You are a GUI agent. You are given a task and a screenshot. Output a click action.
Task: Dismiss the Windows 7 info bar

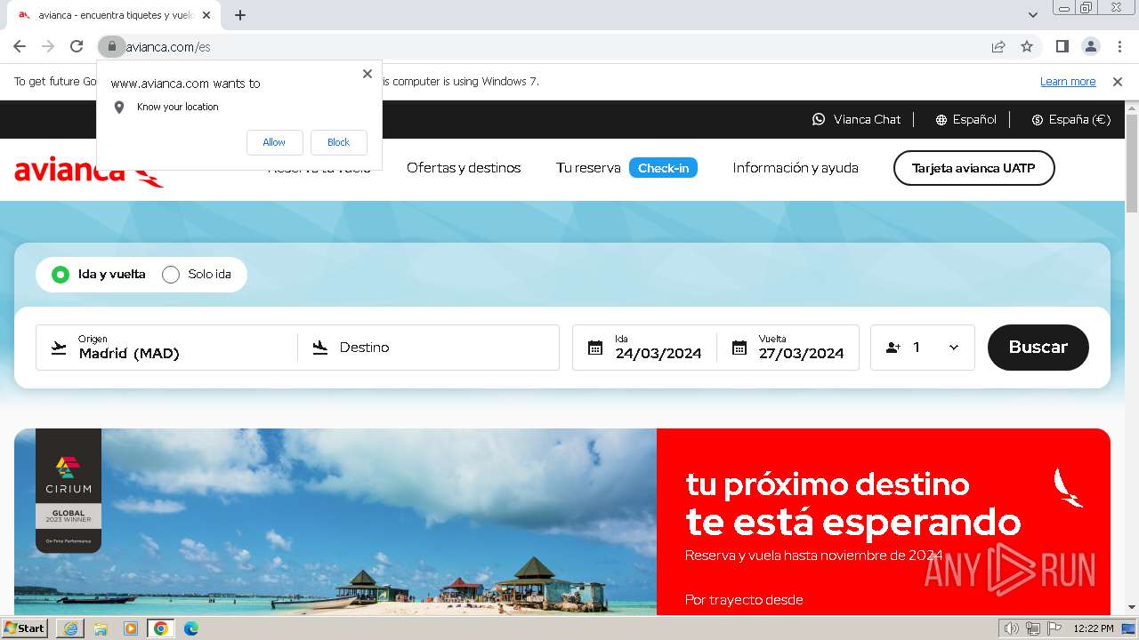[1118, 82]
